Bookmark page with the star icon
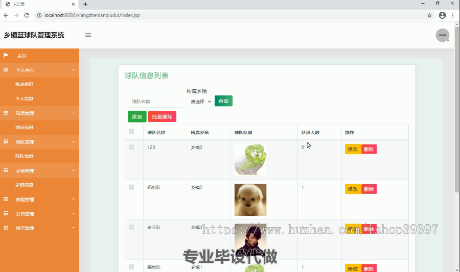This screenshot has height=272, width=460. (429, 15)
